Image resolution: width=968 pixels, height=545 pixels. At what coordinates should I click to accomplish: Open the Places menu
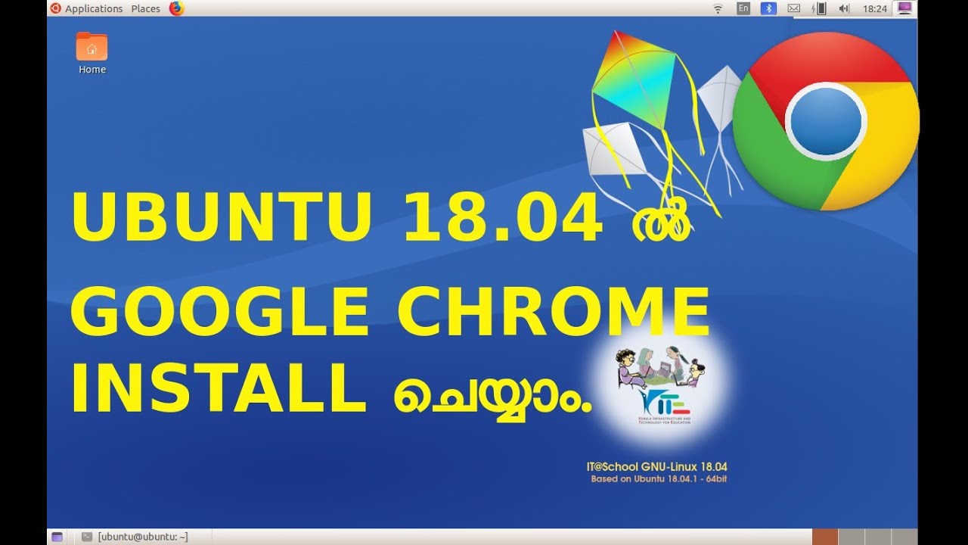click(x=145, y=8)
